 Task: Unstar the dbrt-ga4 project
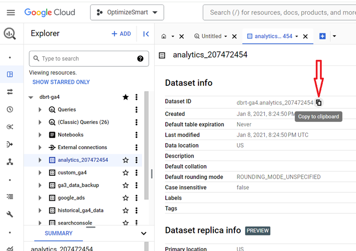point(126,97)
